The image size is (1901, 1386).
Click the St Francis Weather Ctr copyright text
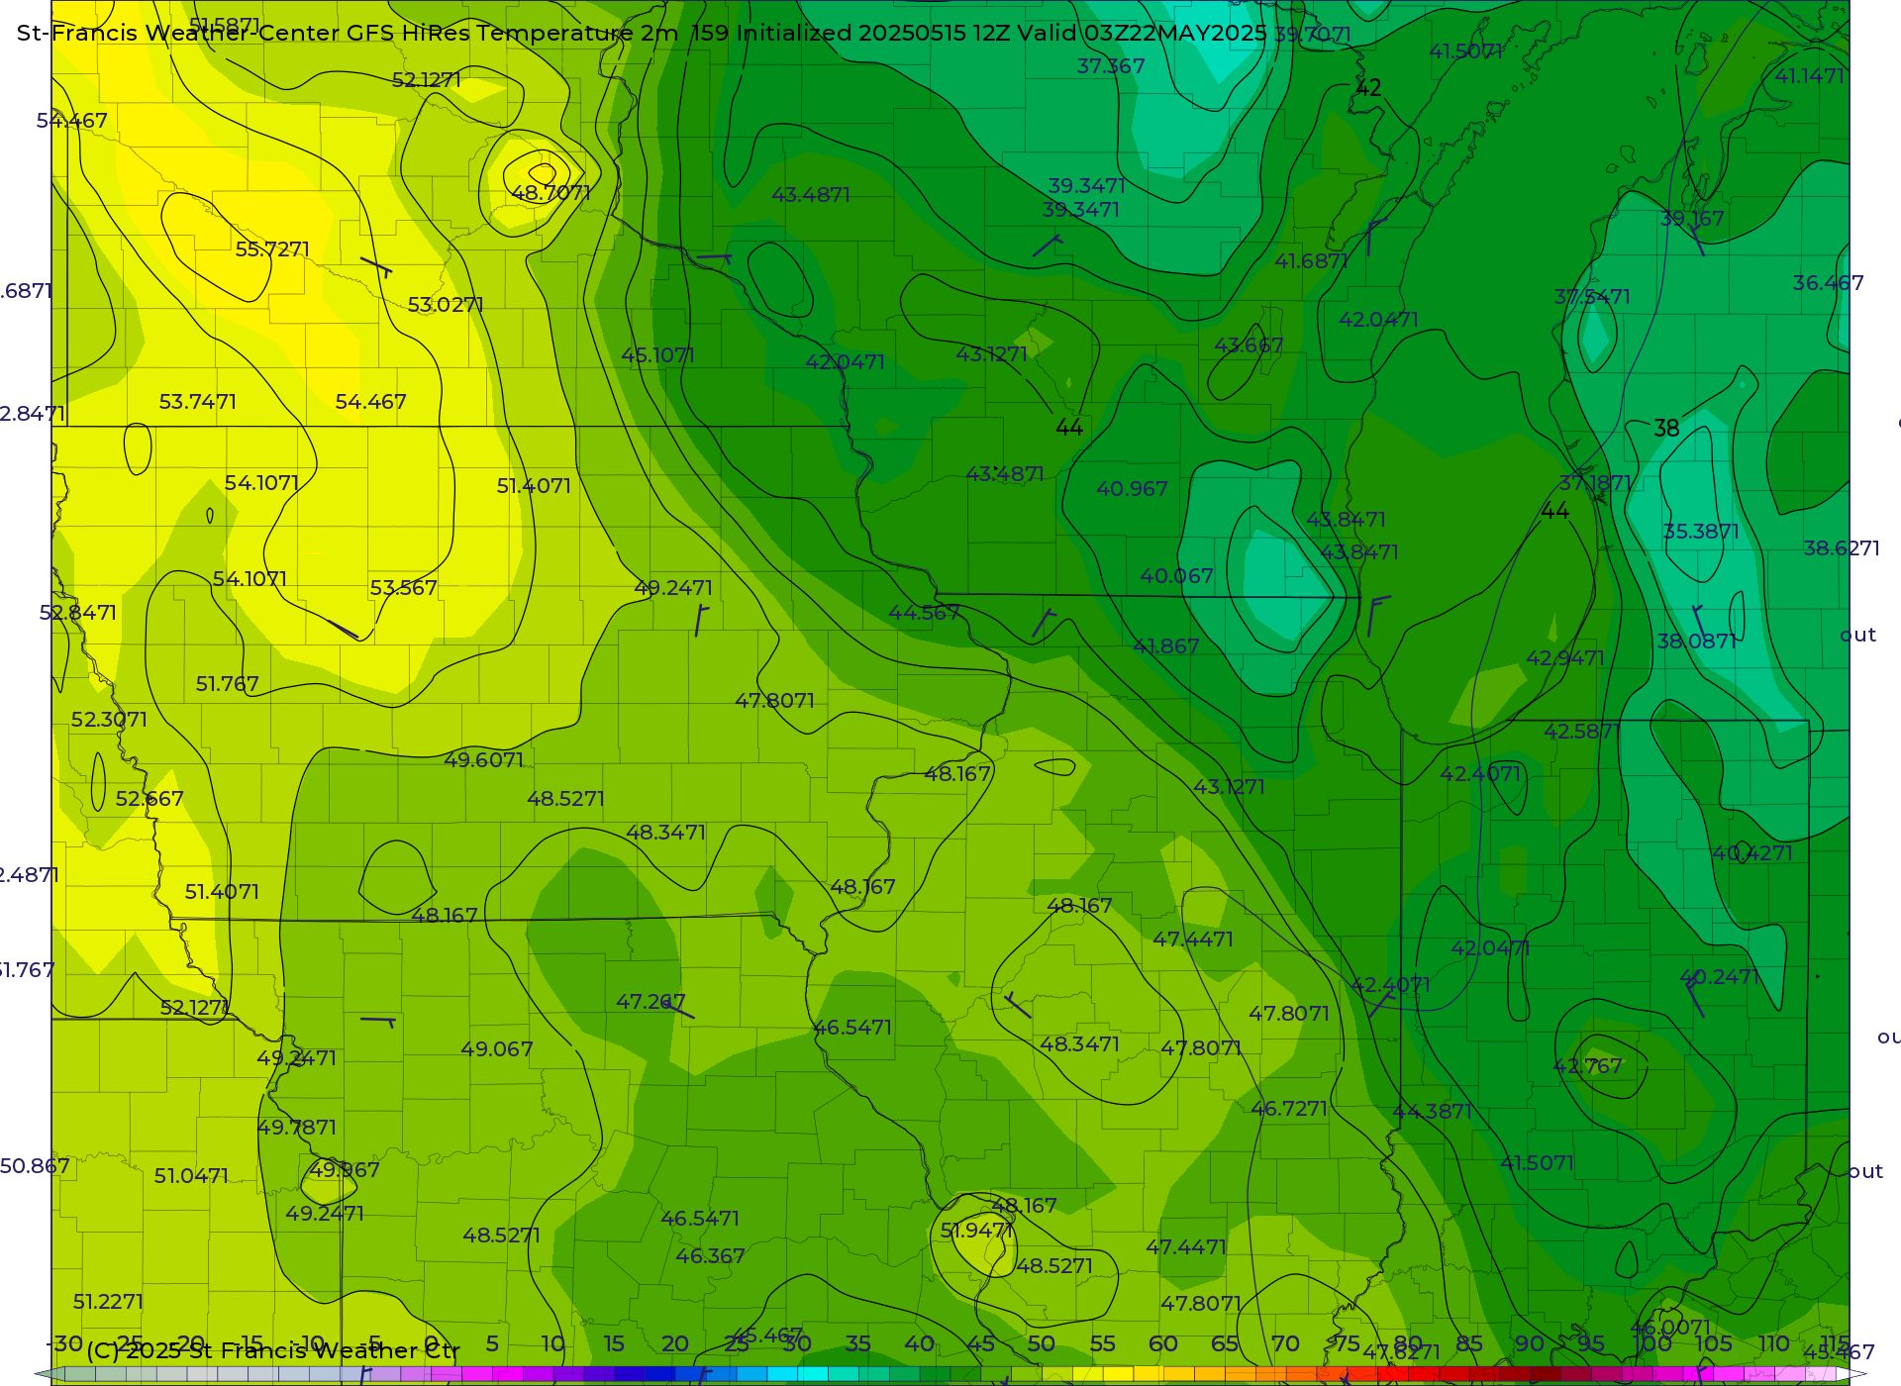click(x=273, y=1350)
